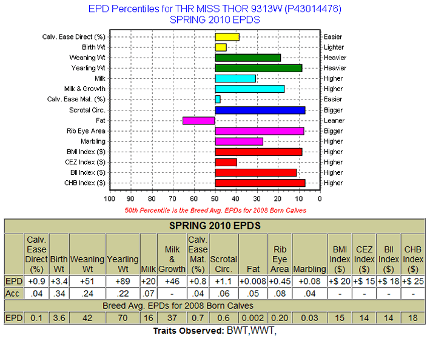Click the red BMI Index bar
This screenshot has width=430, height=338.
pyautogui.click(x=258, y=152)
